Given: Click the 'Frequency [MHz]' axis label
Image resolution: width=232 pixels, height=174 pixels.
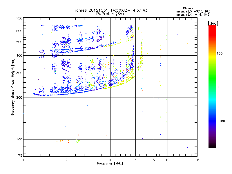Looking at the screenshot, I should click(110, 164).
